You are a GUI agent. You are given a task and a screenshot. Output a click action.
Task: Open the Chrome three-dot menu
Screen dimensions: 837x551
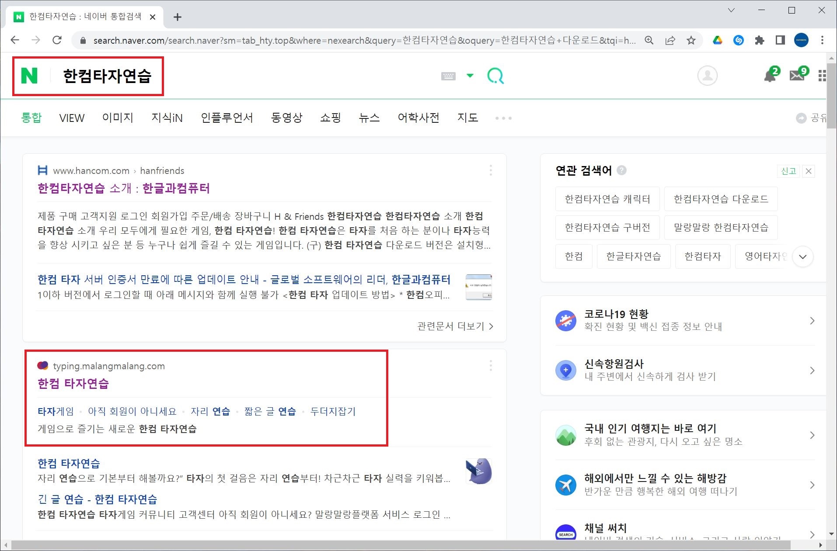tap(822, 40)
